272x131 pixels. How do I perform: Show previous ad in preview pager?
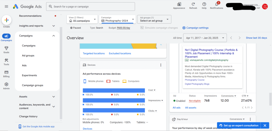[x=243, y=108]
